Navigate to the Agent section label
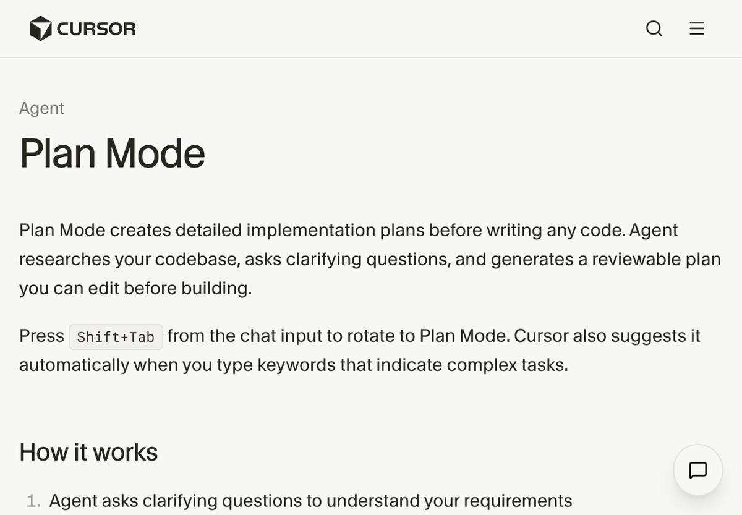This screenshot has height=515, width=742. (41, 108)
